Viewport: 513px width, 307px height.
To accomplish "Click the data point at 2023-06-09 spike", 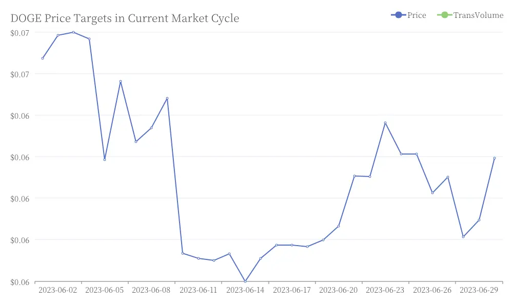I will (x=167, y=98).
